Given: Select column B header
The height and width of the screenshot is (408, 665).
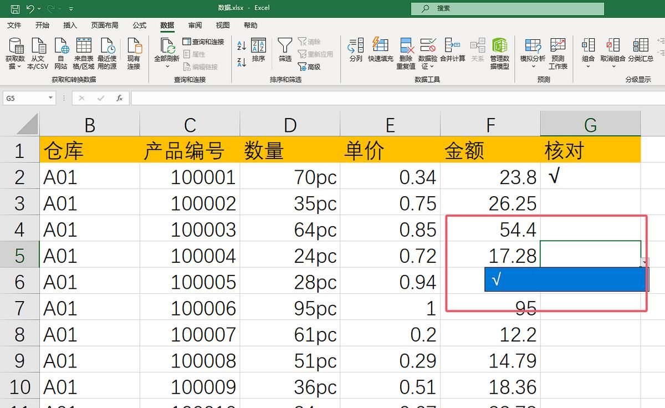Looking at the screenshot, I should point(89,124).
